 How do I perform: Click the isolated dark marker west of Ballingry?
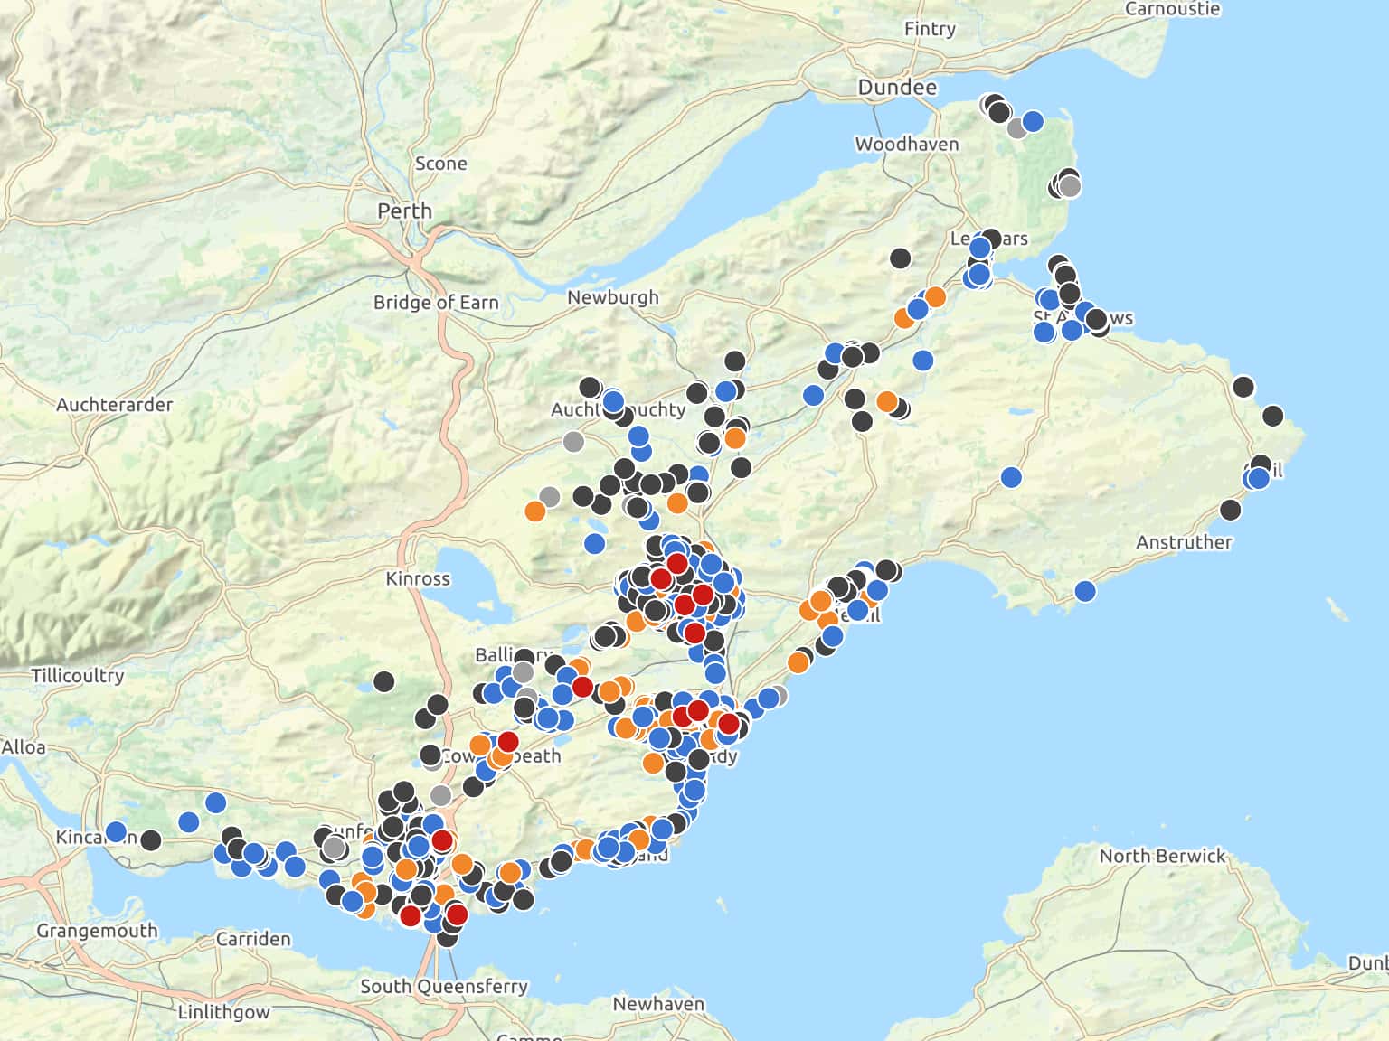[x=384, y=681]
